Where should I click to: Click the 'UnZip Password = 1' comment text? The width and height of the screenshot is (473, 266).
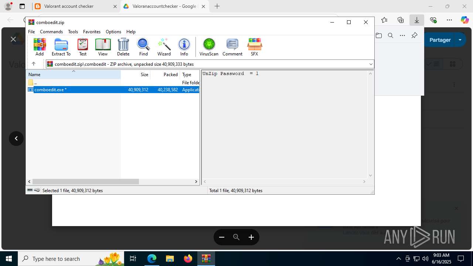tap(230, 74)
